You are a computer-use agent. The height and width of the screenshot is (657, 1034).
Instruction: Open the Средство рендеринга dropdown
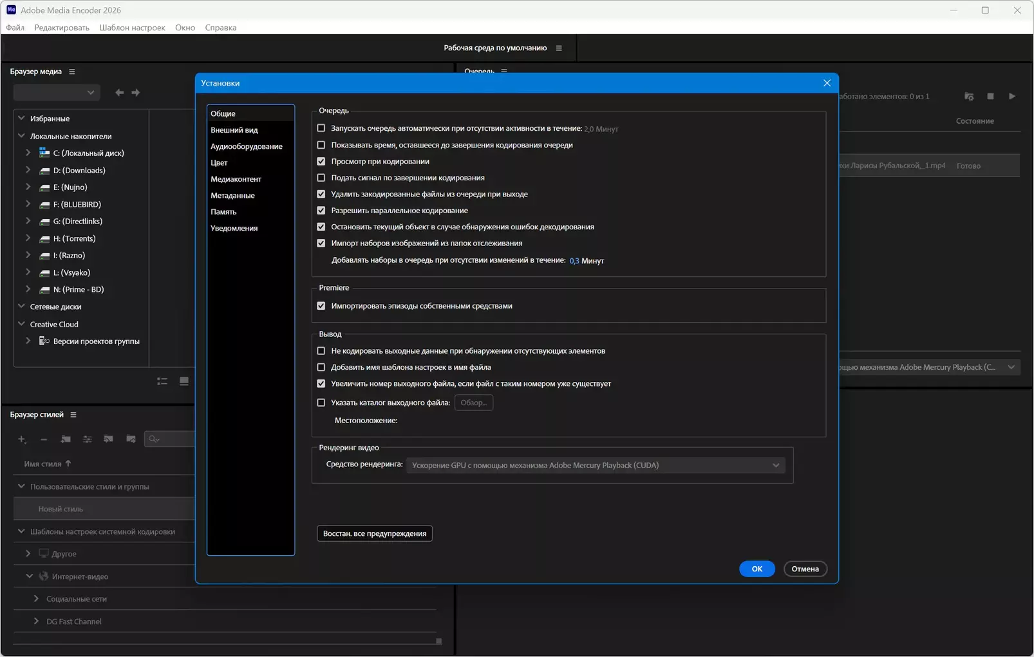[595, 465]
